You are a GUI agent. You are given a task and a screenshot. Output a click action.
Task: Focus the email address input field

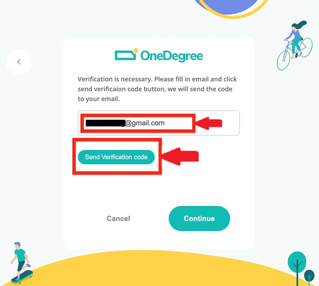pyautogui.click(x=159, y=123)
